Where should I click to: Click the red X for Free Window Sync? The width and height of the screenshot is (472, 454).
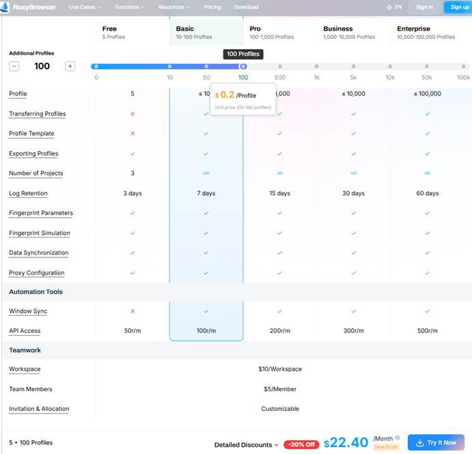[x=133, y=311]
